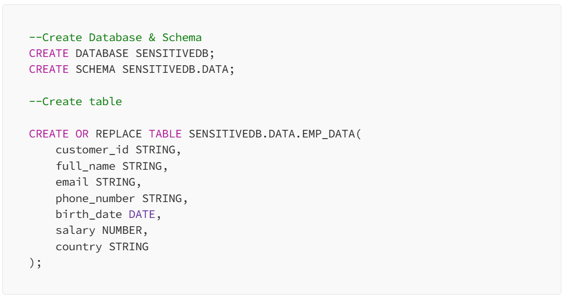Click the closing parenthesis and semicolon
Screen dimensions: 563x299
click(35, 263)
